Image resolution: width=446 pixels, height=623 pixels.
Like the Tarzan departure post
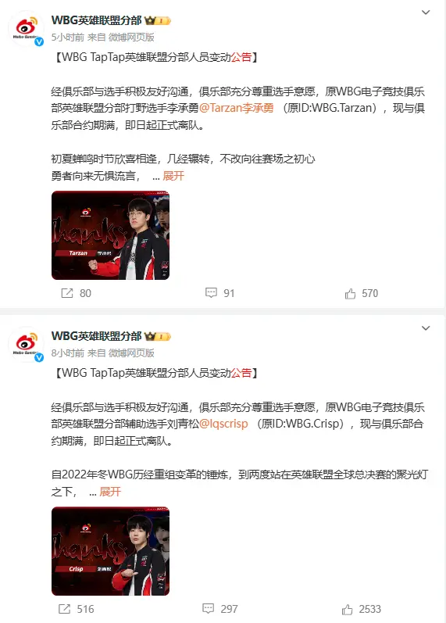coord(350,294)
